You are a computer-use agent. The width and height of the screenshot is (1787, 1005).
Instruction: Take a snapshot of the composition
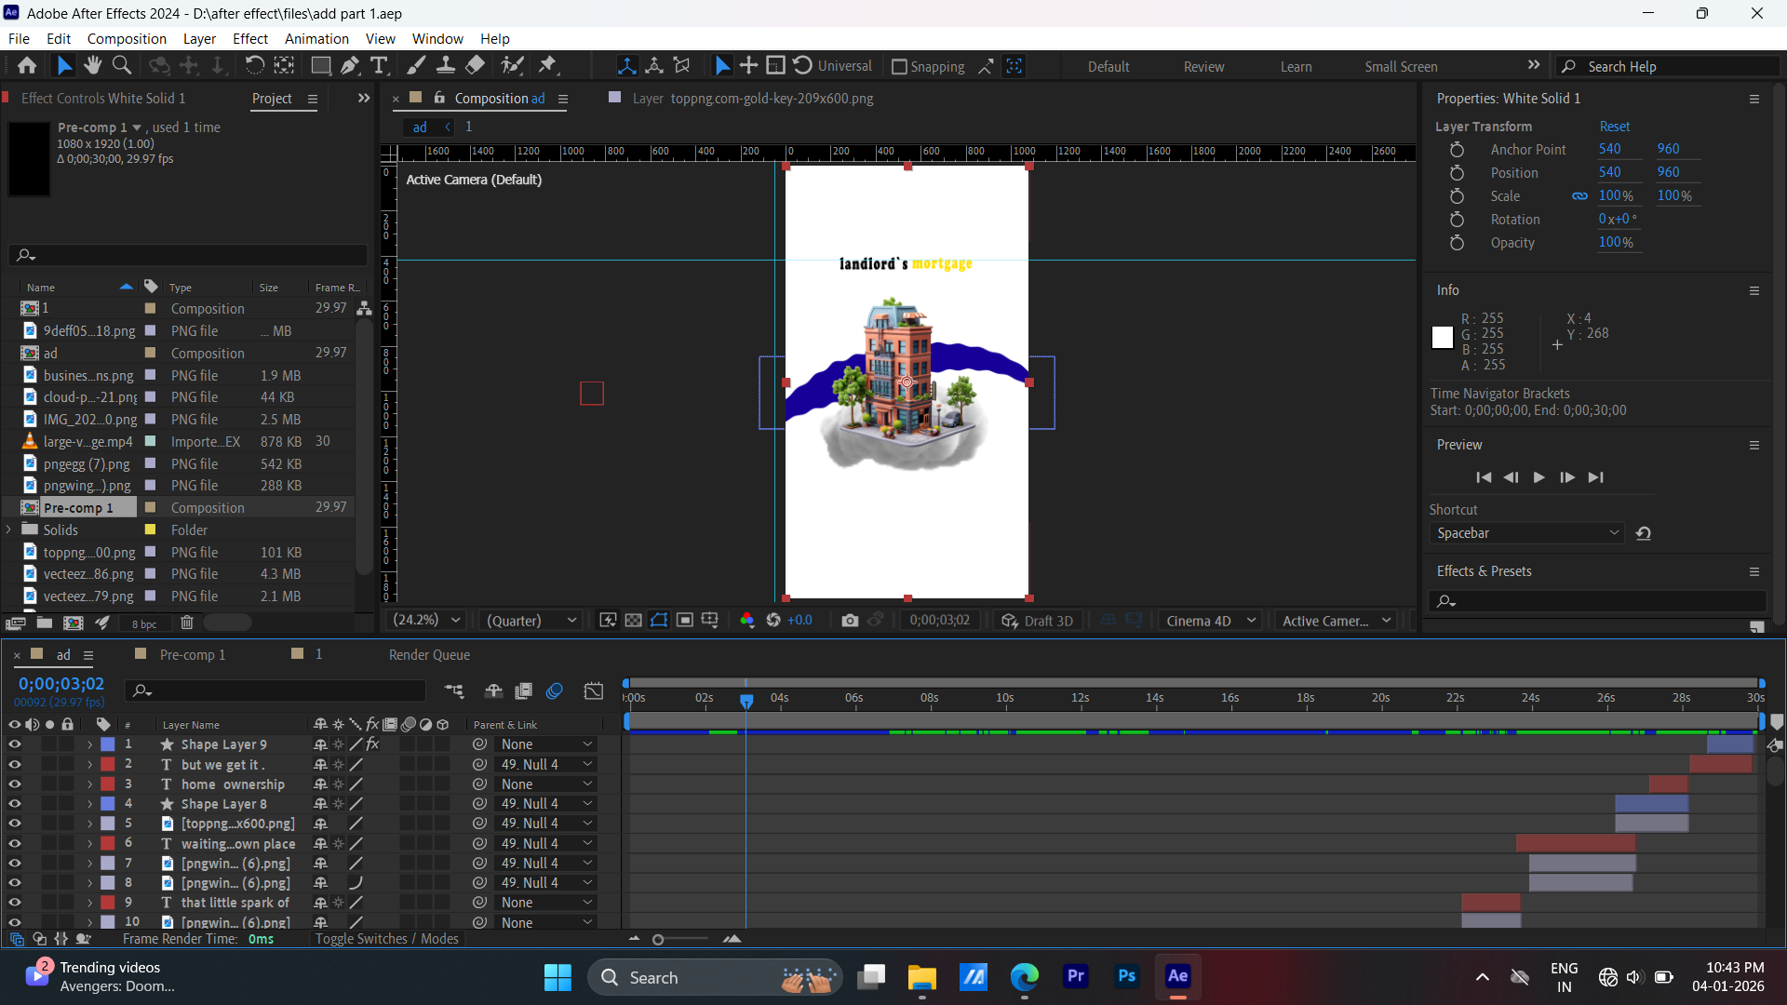pos(850,620)
